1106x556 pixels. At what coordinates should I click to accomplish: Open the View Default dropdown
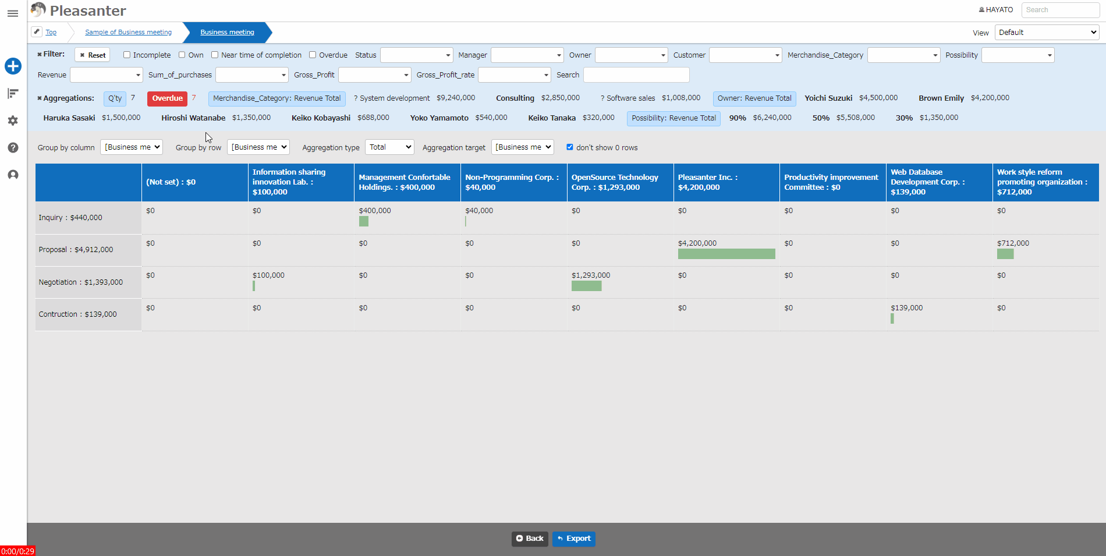click(x=1047, y=33)
